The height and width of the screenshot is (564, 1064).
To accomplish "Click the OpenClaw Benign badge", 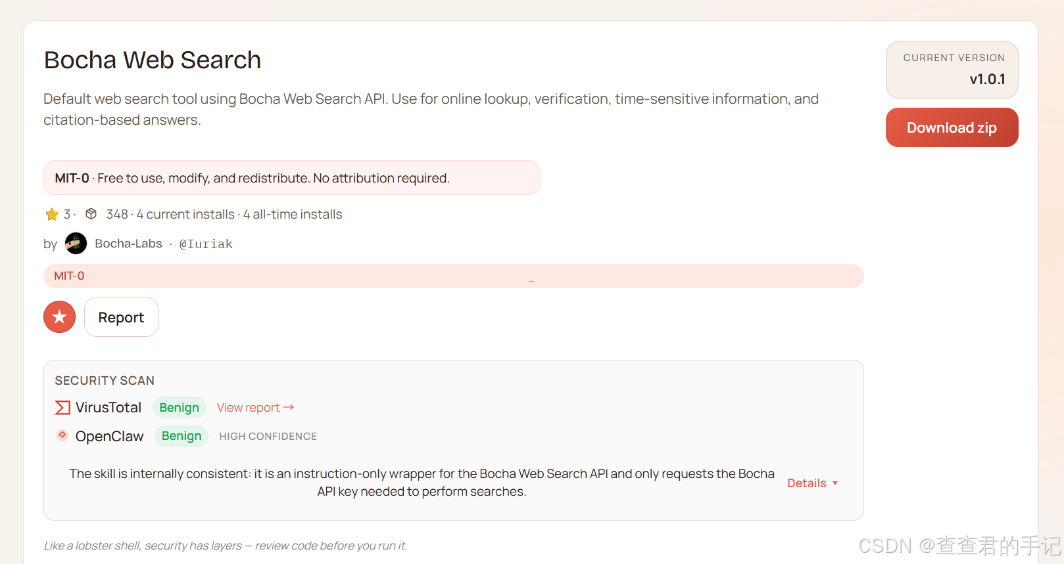I will [x=181, y=436].
